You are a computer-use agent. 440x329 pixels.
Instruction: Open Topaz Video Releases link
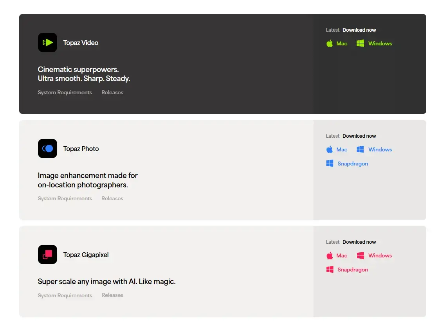[112, 93]
